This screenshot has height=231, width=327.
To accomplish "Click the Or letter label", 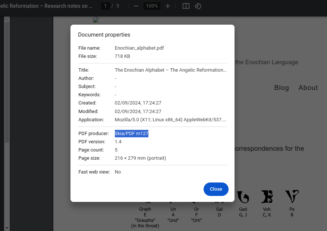I will pos(196,209).
